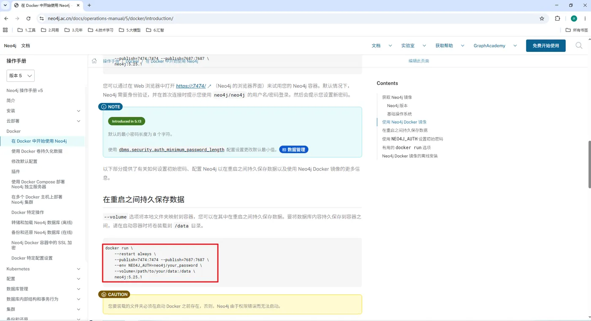The image size is (591, 321).
Task: Click dbms.security.auth_minimum_password_length setting link
Action: tap(172, 149)
